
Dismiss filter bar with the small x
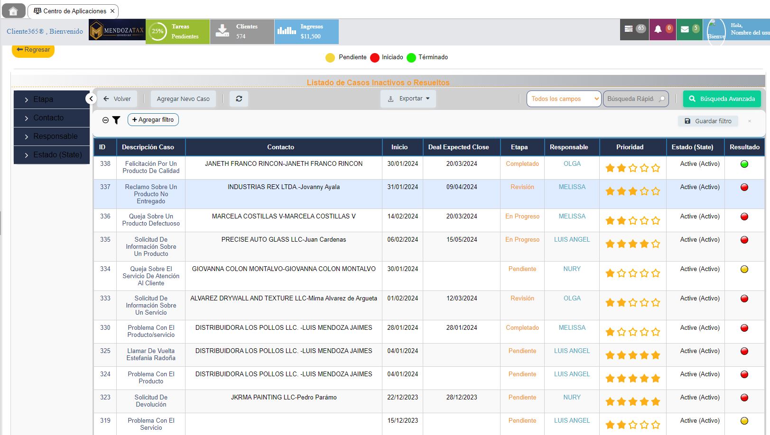pyautogui.click(x=750, y=121)
